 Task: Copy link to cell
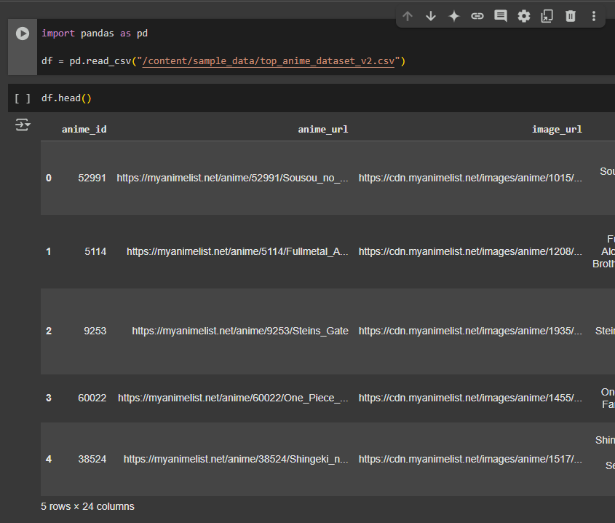[x=477, y=16]
